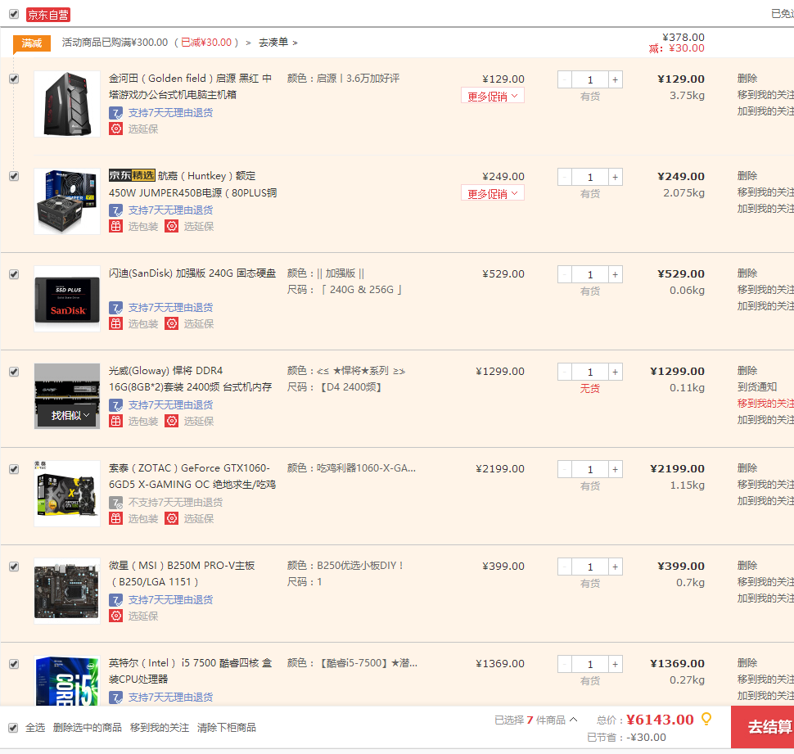Click the 满减 promotion tag

32,43
